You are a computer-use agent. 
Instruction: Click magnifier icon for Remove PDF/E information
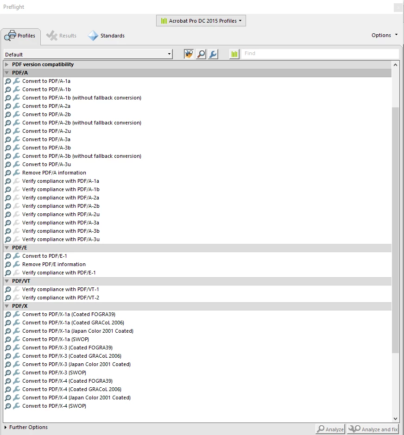tap(8, 264)
